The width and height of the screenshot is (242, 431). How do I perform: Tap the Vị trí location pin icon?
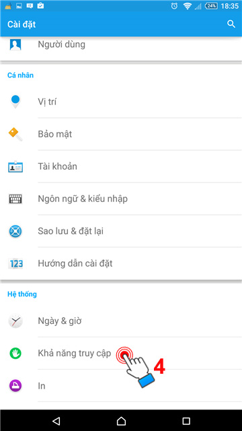[15, 102]
